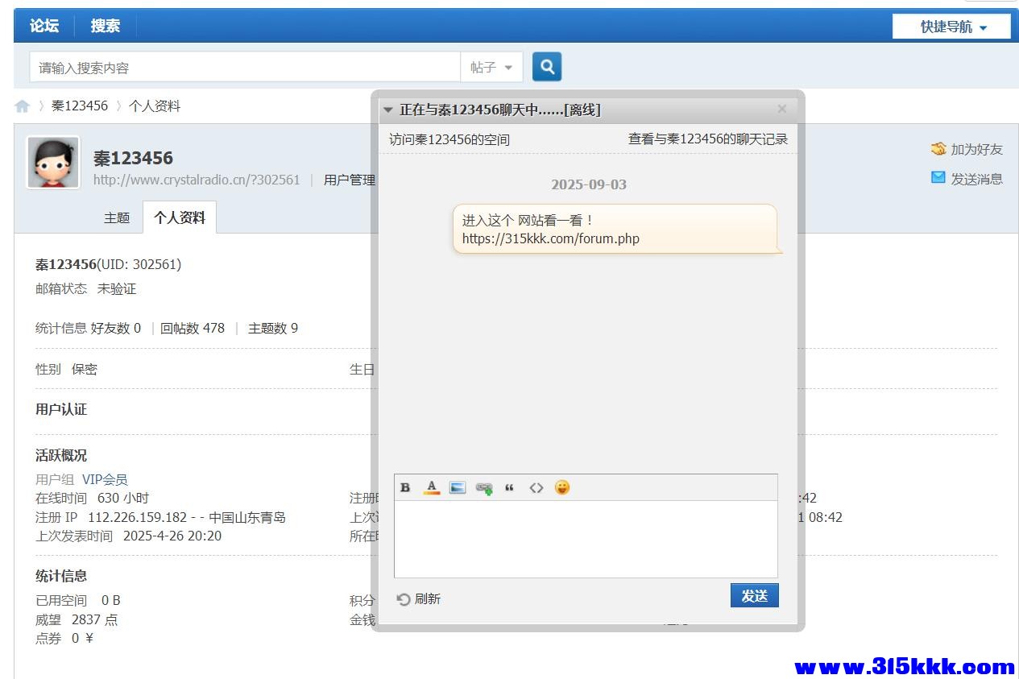Viewport: 1019px width, 679px height.
Task: Click the home breadcrumb icon
Action: [x=22, y=106]
